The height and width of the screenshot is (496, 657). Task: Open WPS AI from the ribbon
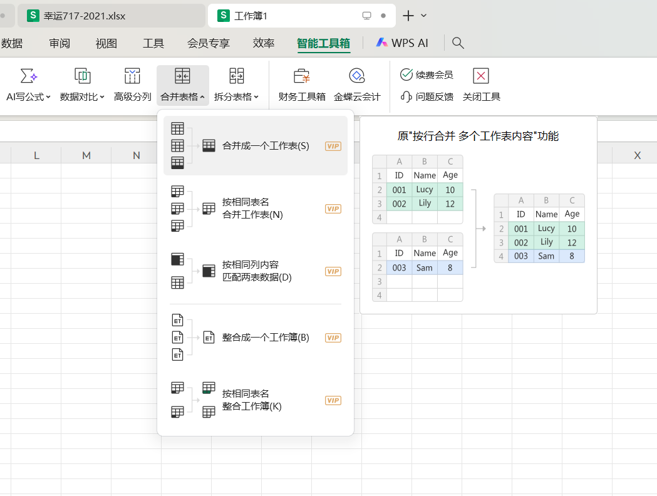click(x=402, y=43)
